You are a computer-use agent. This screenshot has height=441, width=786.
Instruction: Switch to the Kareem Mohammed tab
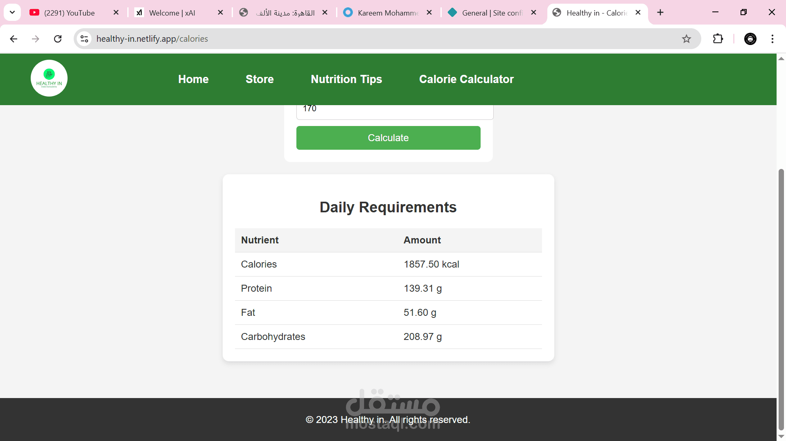click(x=387, y=13)
